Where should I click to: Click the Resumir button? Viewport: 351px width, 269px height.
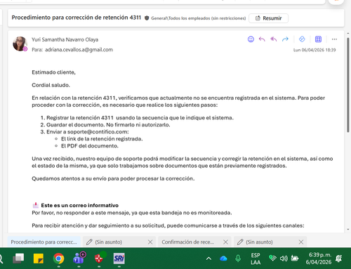coord(268,18)
